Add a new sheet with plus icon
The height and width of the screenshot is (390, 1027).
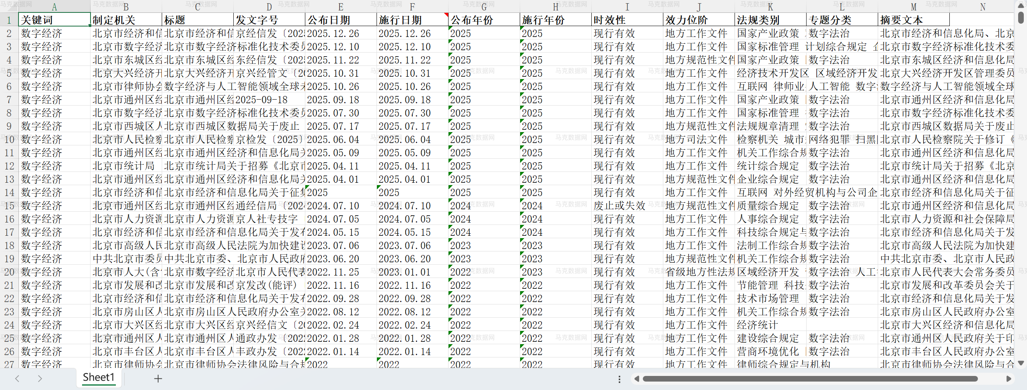[x=158, y=378]
